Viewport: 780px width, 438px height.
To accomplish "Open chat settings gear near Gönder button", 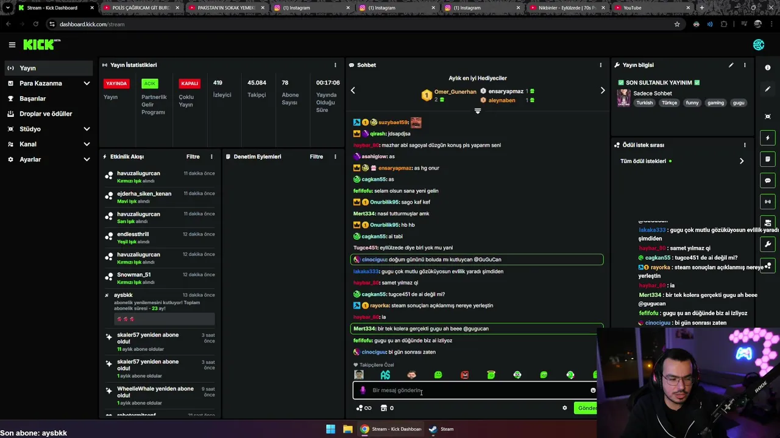I will click(x=564, y=408).
